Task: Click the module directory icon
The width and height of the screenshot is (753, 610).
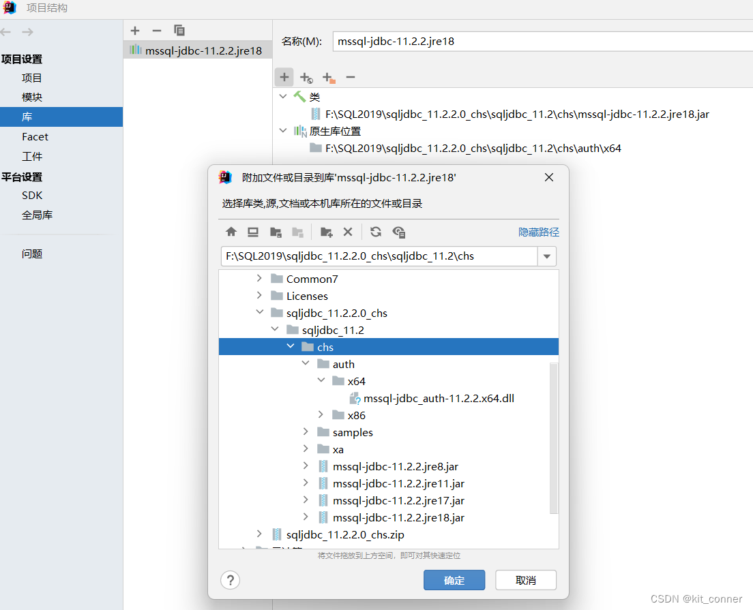Action: pyautogui.click(x=298, y=232)
